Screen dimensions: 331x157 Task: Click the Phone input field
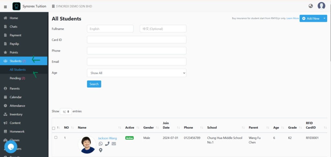[x=137, y=51]
